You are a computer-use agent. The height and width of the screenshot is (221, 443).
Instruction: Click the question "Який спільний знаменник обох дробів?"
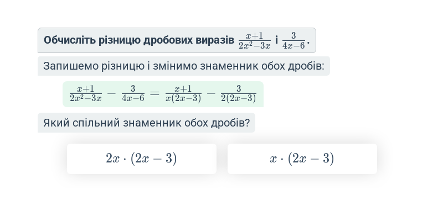(x=146, y=123)
